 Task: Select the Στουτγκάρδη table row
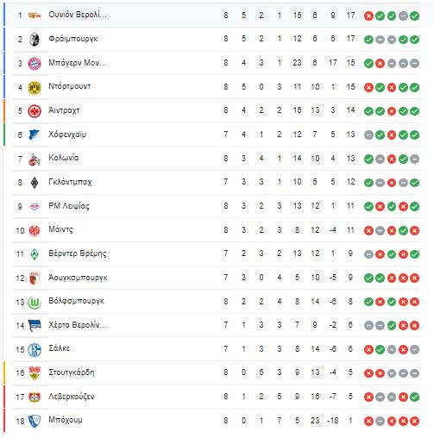click(x=217, y=373)
